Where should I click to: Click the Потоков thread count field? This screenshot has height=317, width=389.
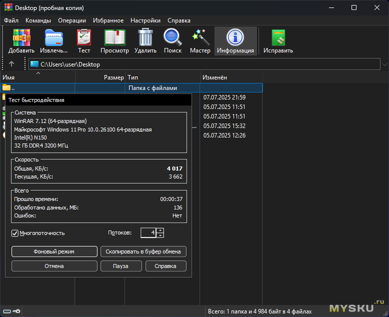pos(148,232)
